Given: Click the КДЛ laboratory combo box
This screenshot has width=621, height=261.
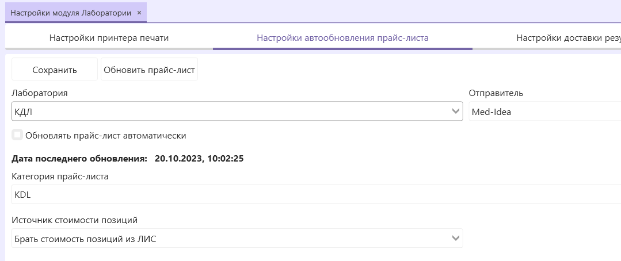Looking at the screenshot, I should [x=230, y=112].
